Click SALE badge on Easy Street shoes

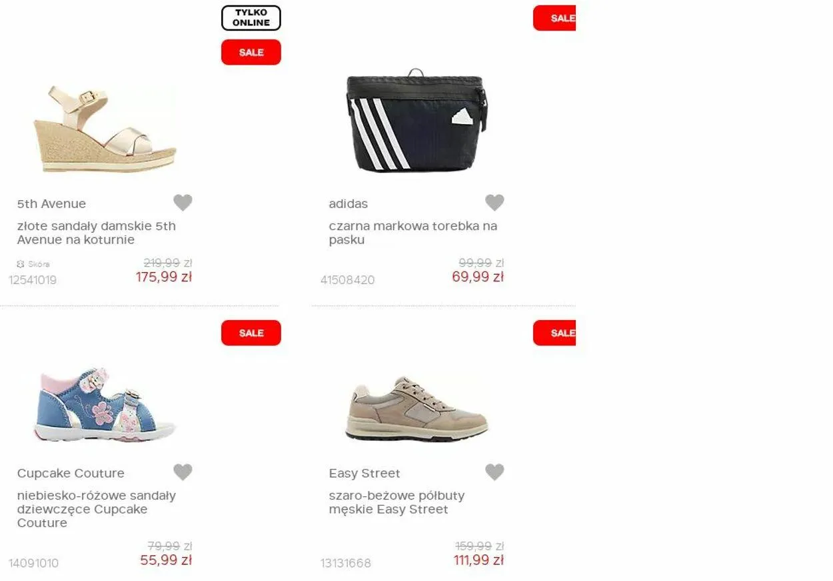pos(554,333)
